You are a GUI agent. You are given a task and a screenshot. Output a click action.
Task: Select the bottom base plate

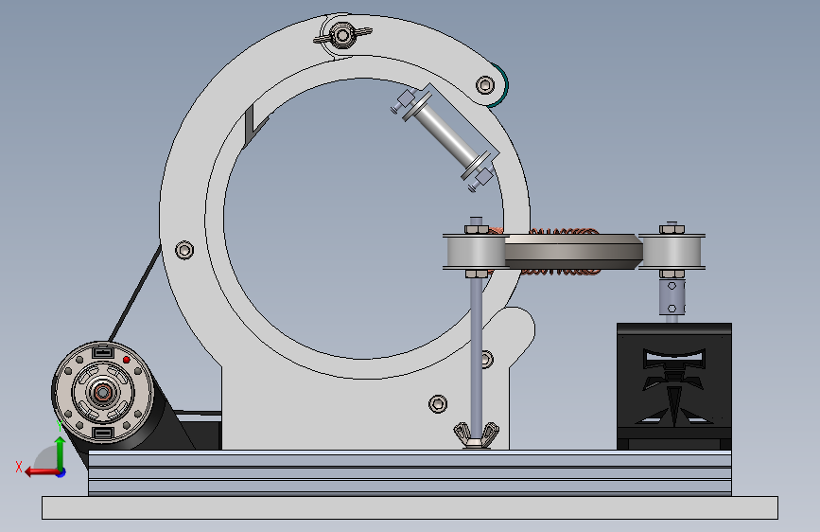pyautogui.click(x=410, y=508)
